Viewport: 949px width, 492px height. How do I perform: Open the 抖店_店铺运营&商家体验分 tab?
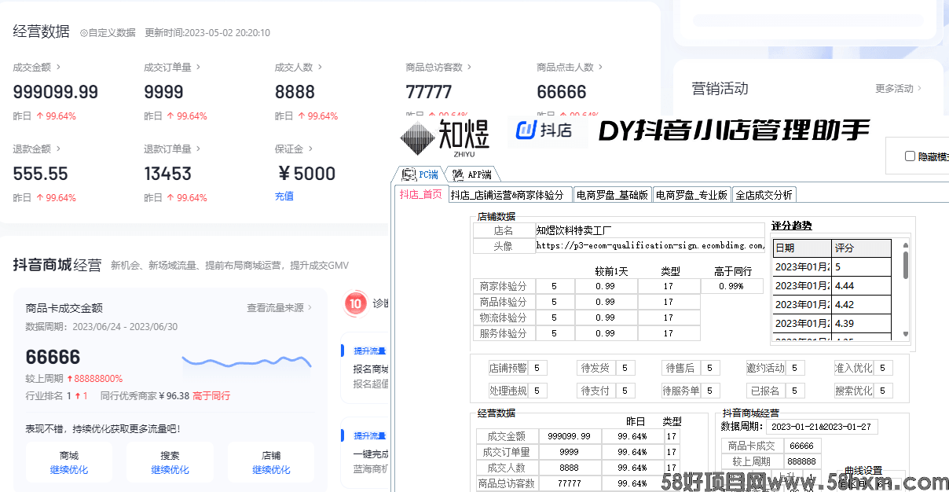coord(511,195)
